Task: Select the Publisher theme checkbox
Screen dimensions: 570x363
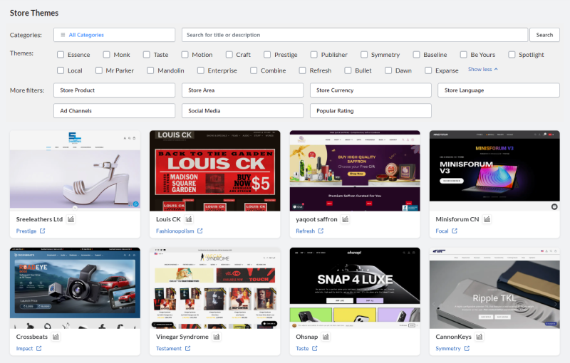Action: coord(314,54)
